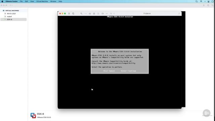Open the File menu
This screenshot has height=121, width=215.
point(21,1)
